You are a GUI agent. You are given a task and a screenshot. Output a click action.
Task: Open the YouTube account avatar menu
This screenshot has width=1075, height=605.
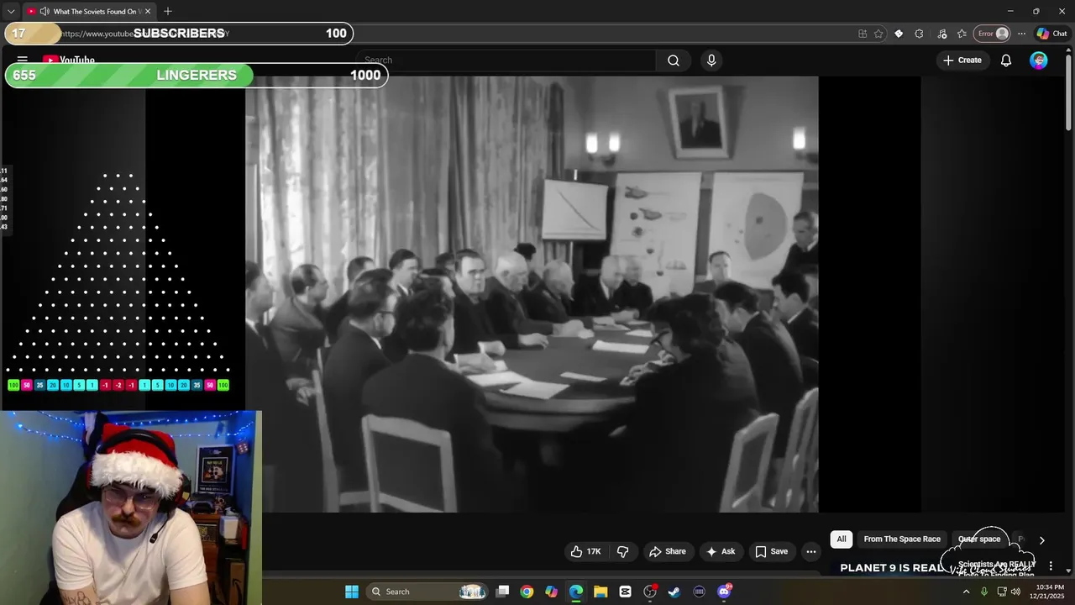pos(1039,60)
